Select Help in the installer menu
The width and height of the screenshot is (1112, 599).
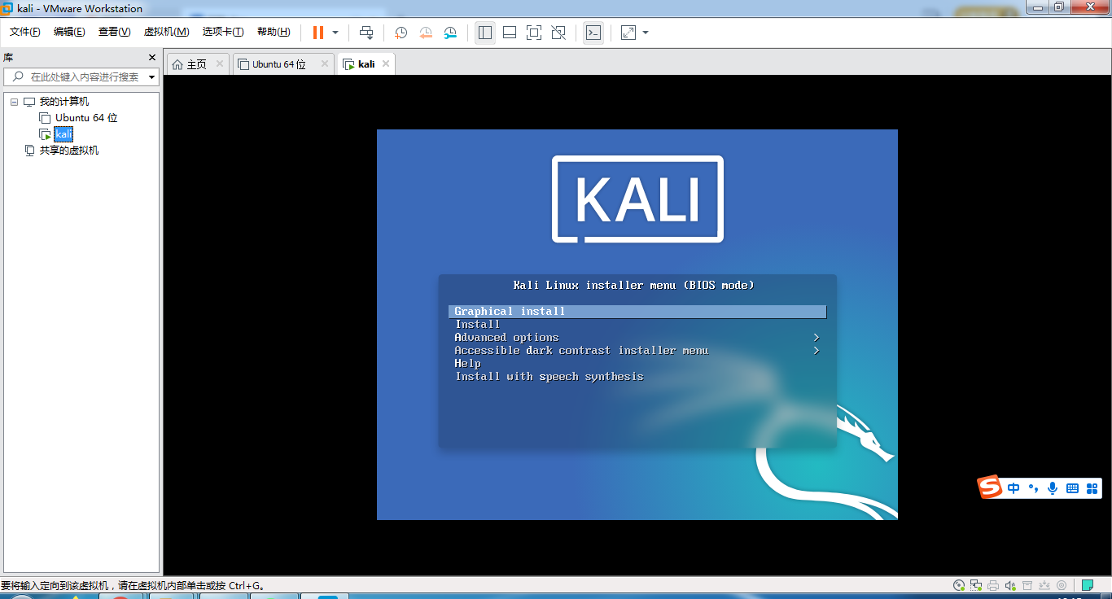click(x=467, y=364)
